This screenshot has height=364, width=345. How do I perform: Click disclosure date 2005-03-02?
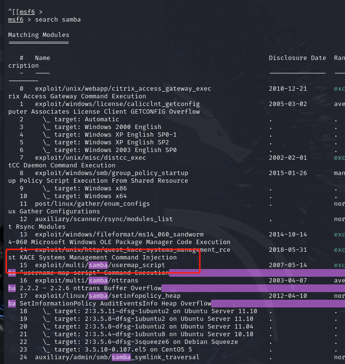(288, 104)
